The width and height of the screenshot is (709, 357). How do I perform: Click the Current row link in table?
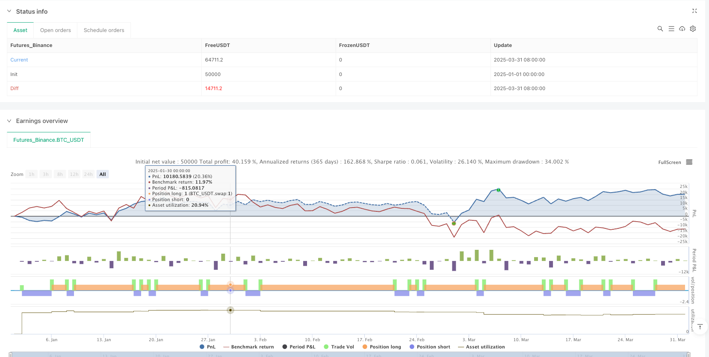pyautogui.click(x=19, y=60)
